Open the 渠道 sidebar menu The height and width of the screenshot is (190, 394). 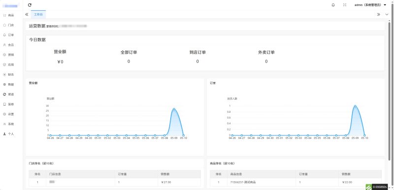pos(8,95)
